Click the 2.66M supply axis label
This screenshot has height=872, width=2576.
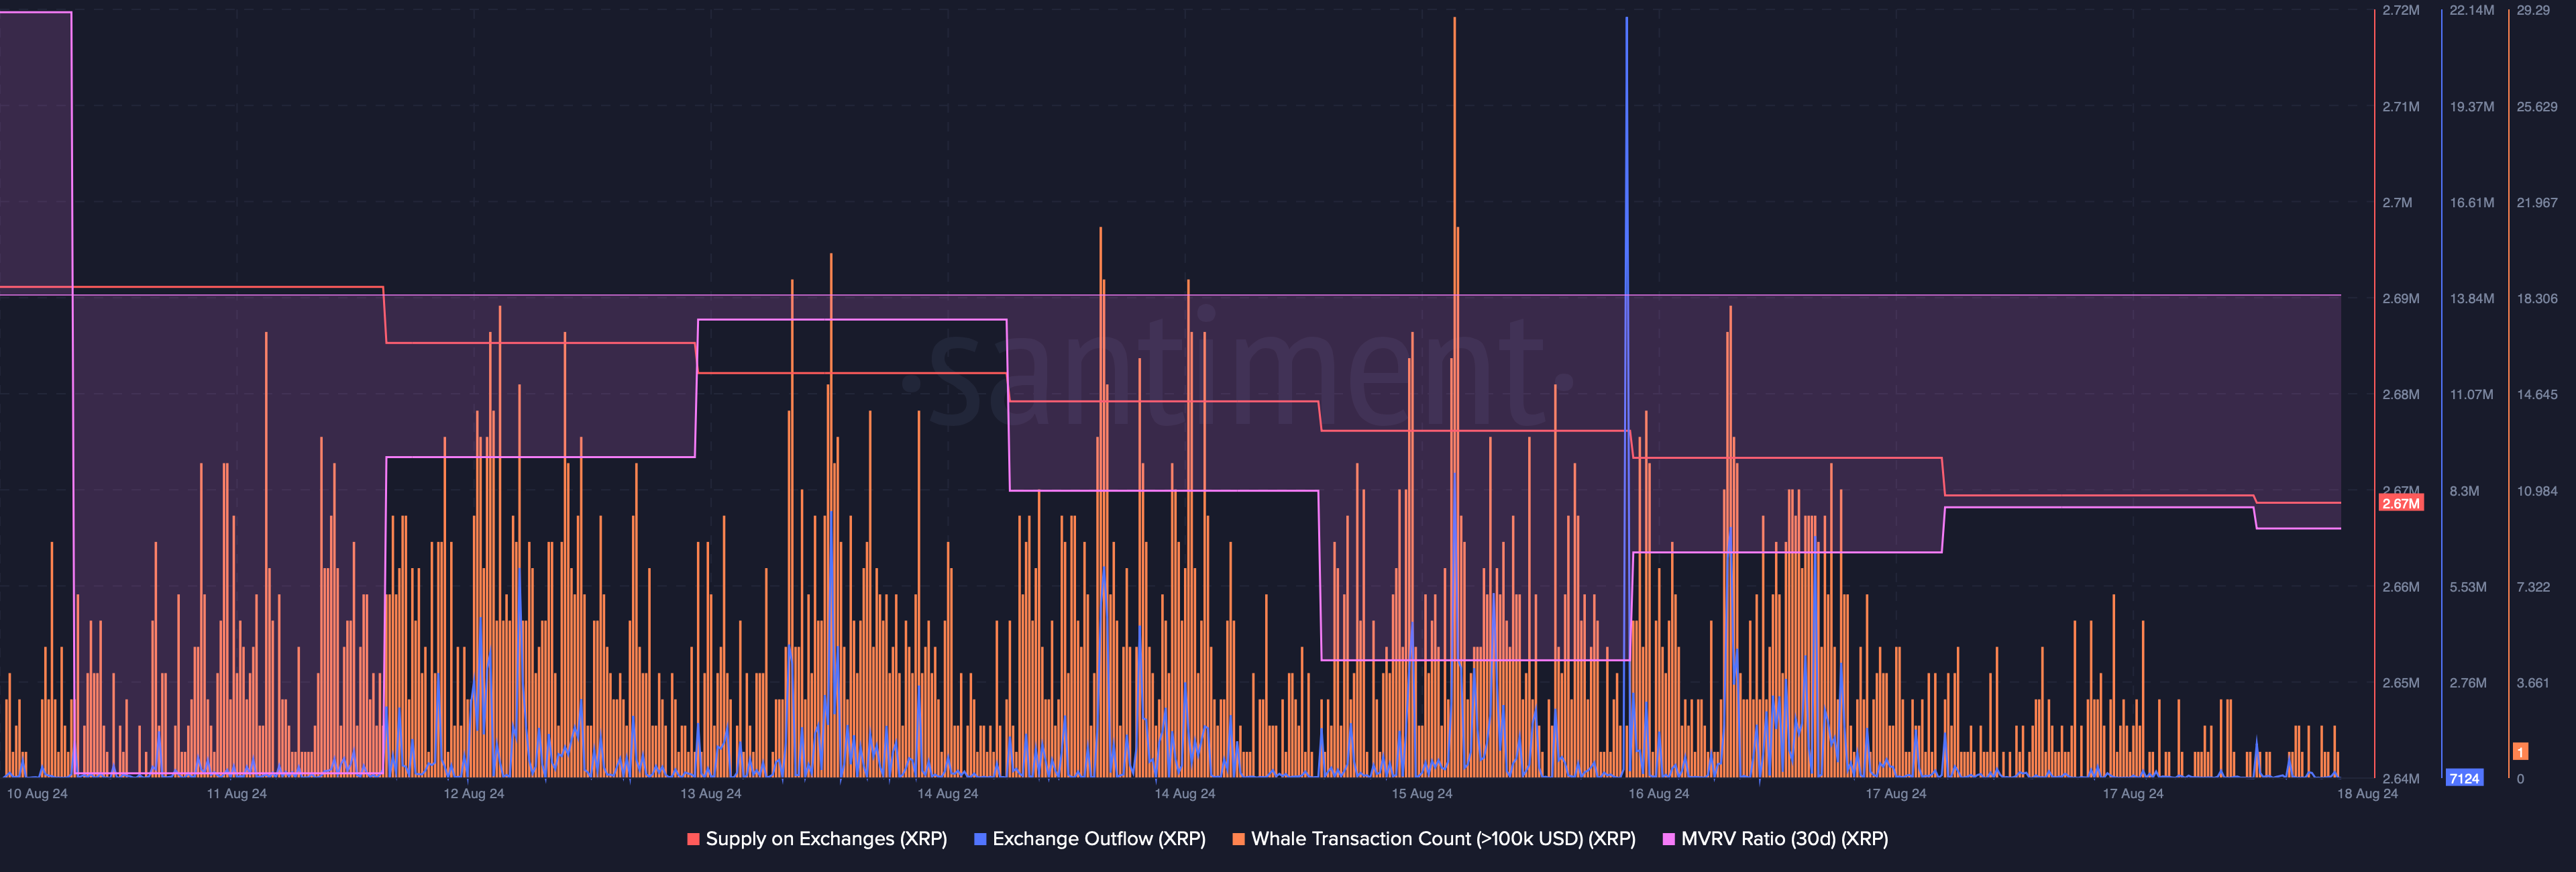[x=2401, y=587]
